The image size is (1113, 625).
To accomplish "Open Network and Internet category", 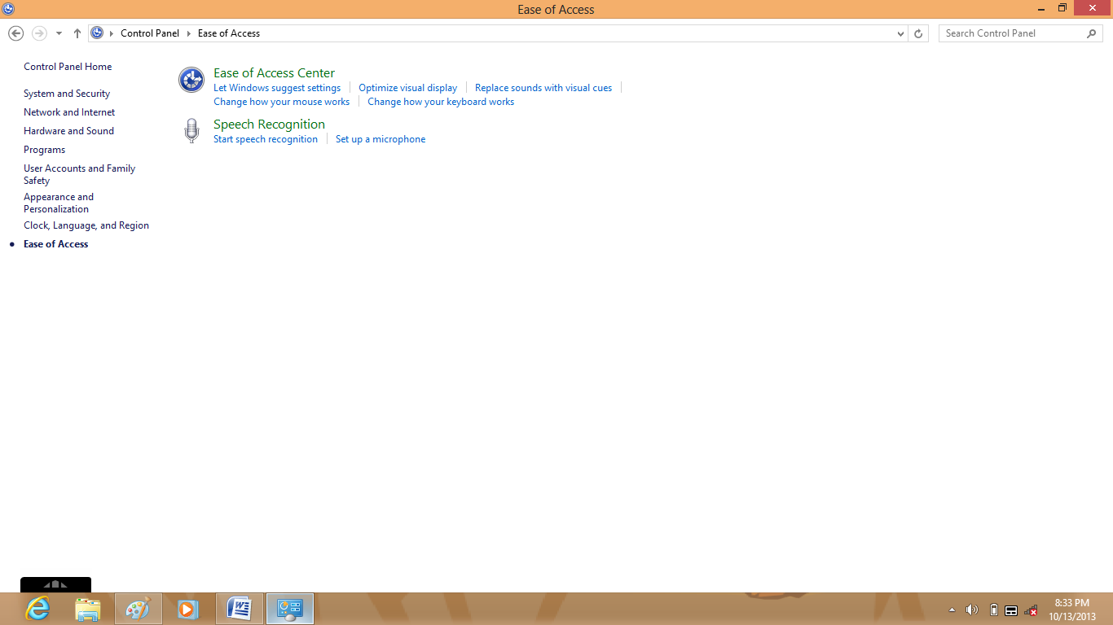I will pyautogui.click(x=69, y=112).
